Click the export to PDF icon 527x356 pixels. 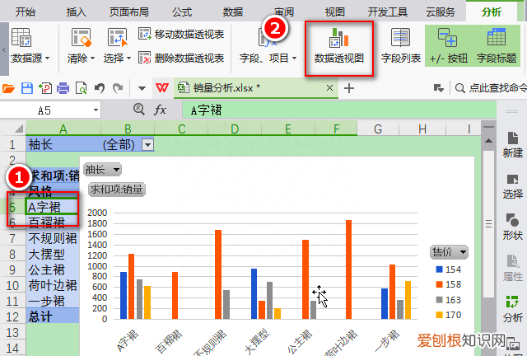(x=45, y=88)
